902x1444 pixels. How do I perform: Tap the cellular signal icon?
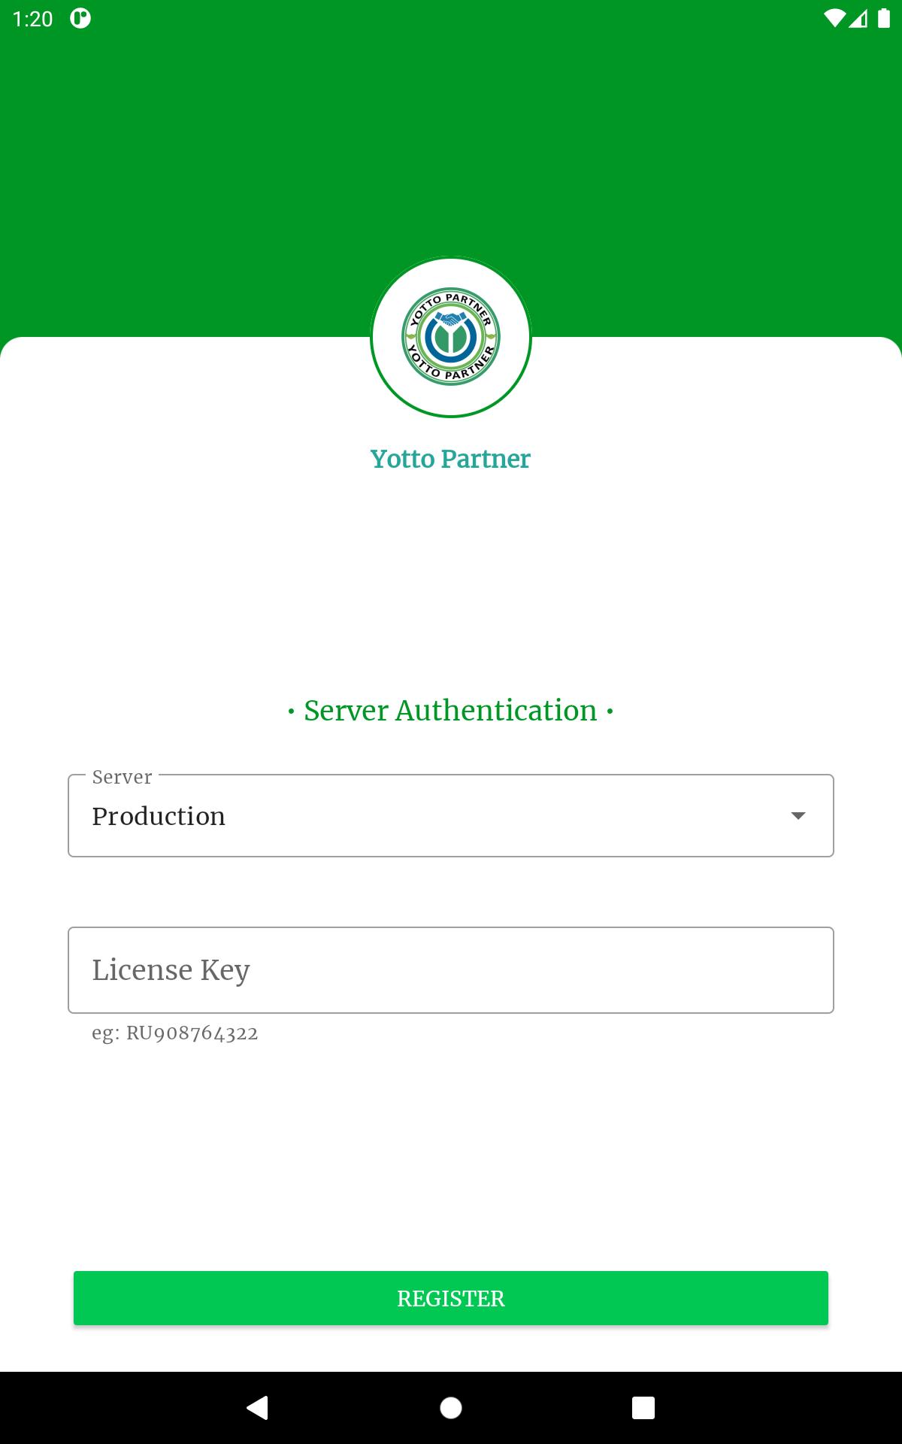click(x=858, y=19)
